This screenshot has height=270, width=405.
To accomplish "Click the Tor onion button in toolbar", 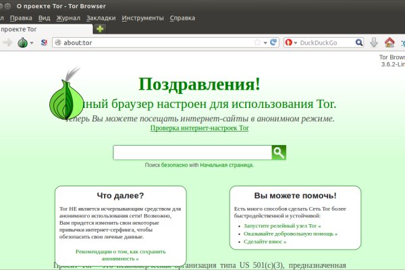I will pyautogui.click(x=22, y=43).
